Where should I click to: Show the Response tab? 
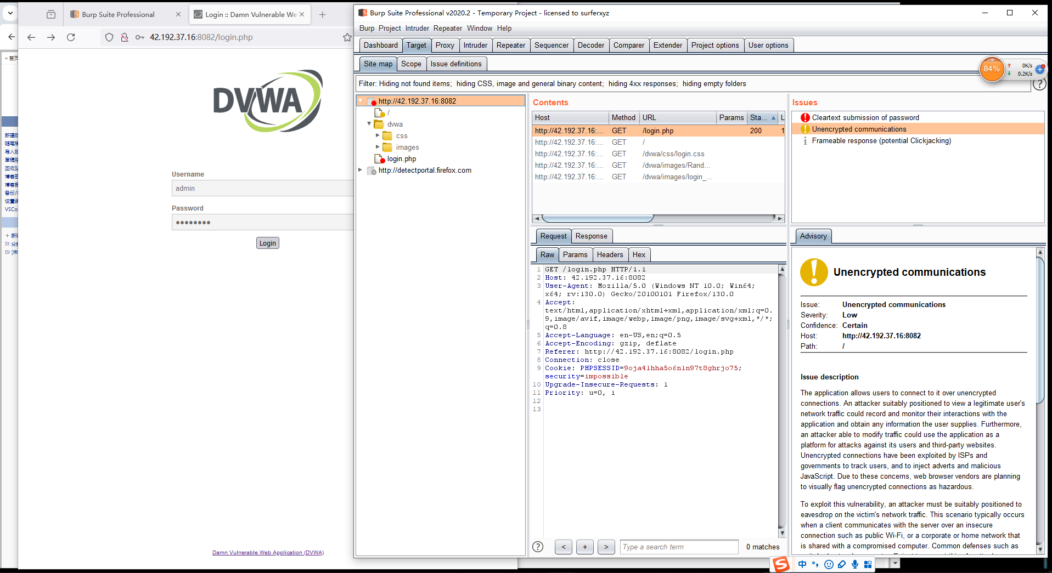(x=592, y=236)
